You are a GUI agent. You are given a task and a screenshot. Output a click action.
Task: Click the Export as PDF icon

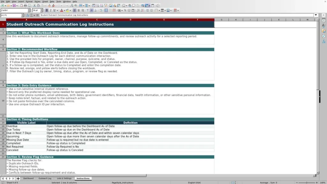click(x=21, y=5)
